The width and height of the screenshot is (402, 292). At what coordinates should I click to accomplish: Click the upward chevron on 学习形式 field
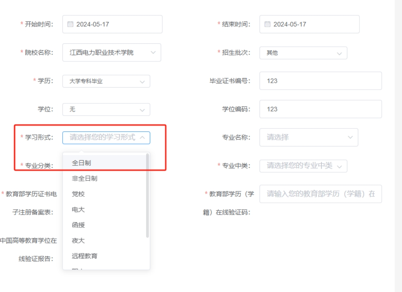142,137
